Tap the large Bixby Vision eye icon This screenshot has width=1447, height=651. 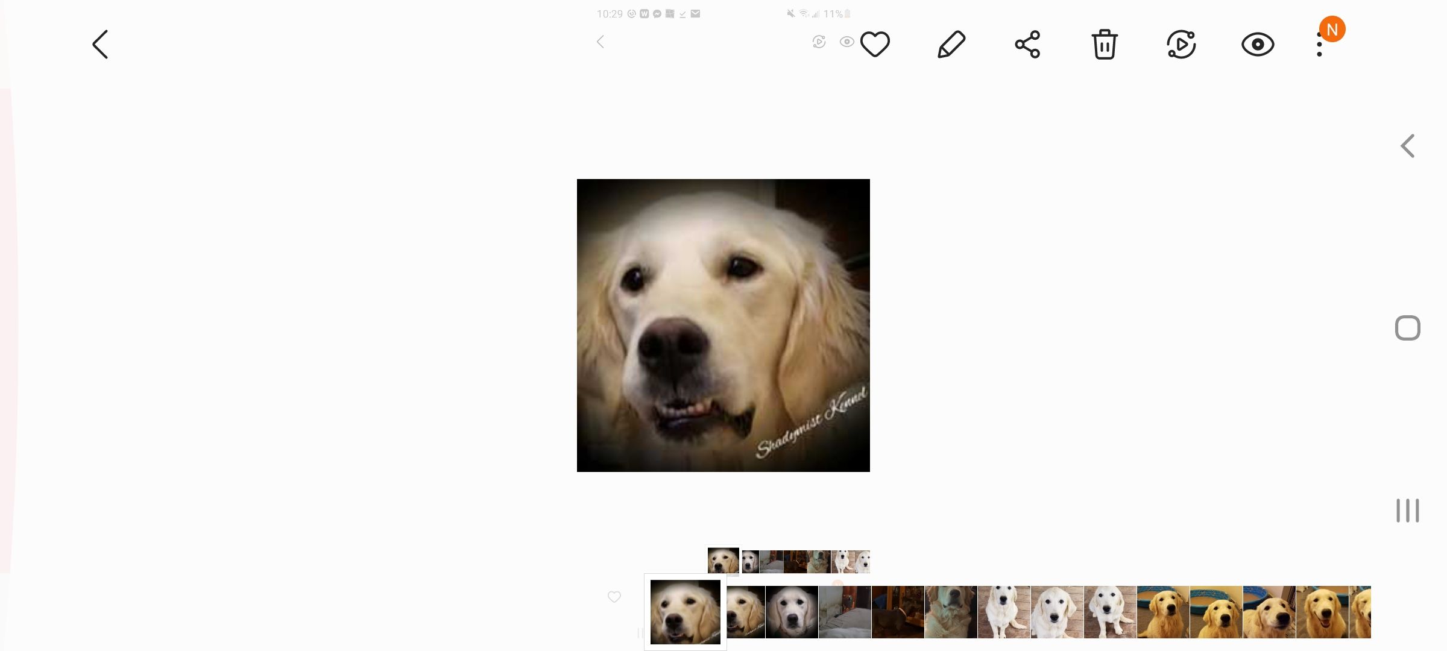(1258, 45)
